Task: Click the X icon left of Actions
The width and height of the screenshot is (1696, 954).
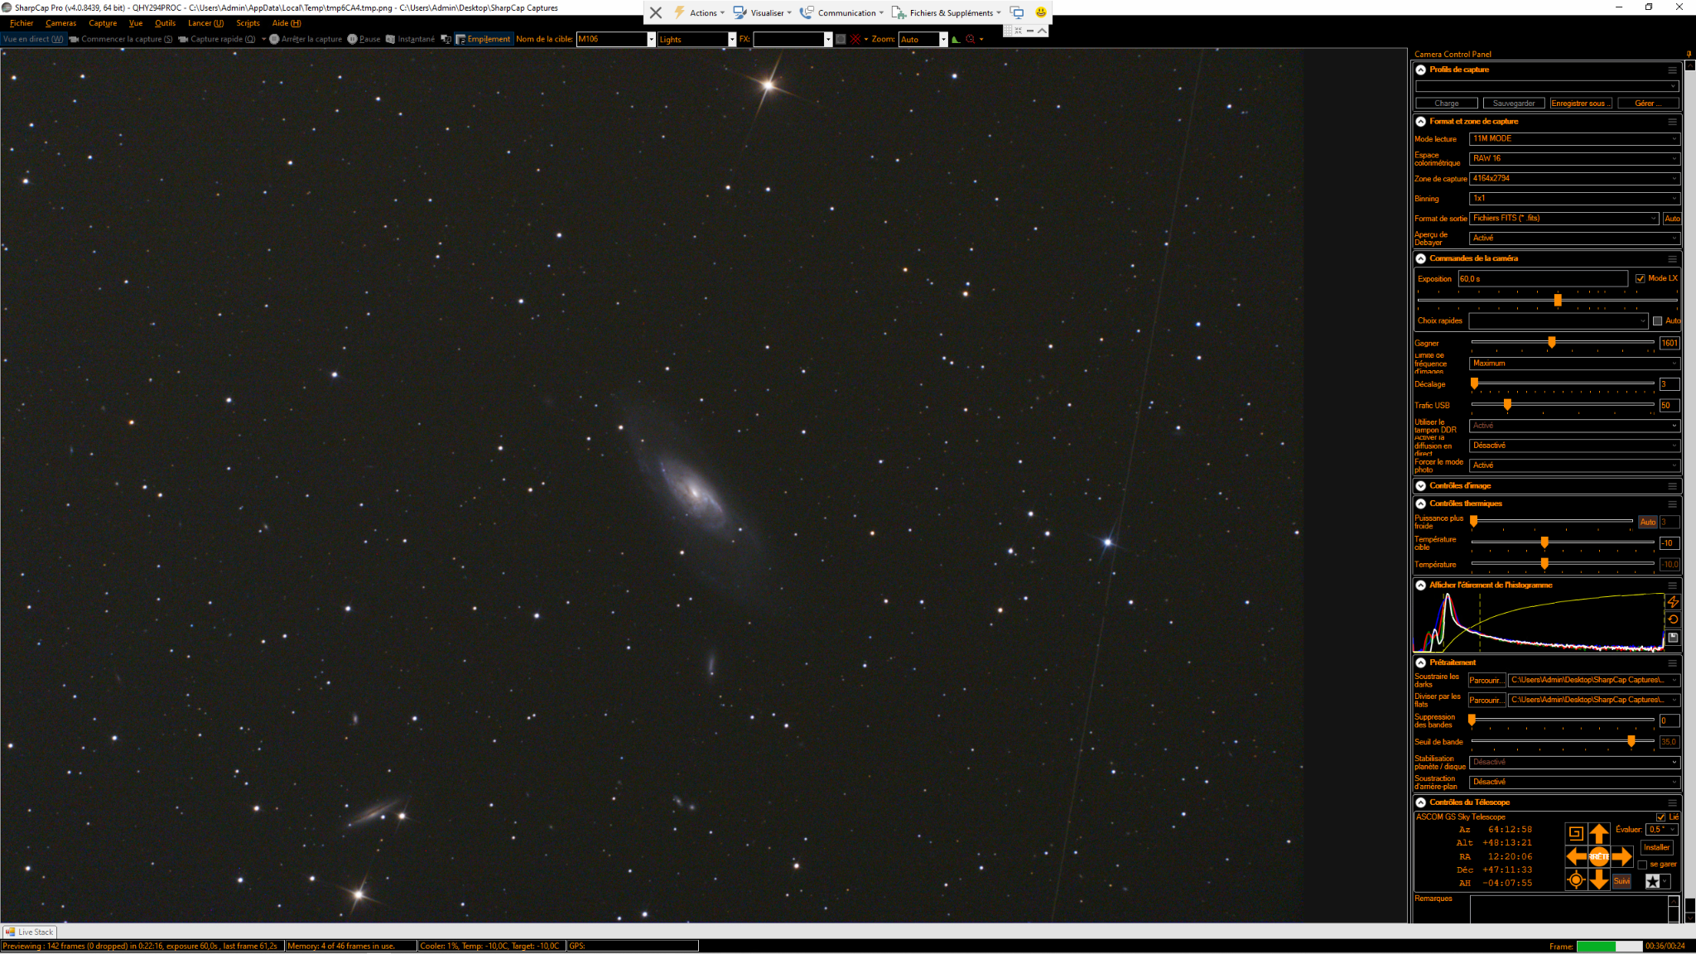Action: coord(655,12)
